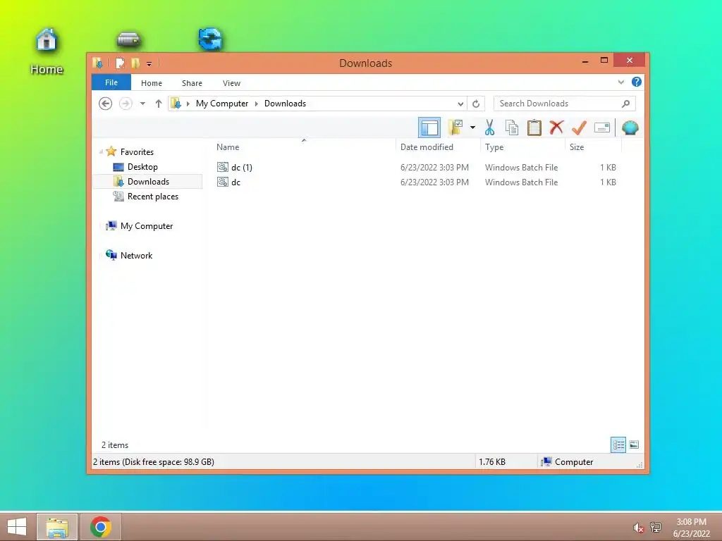Viewport: 722px width, 541px height.
Task: Launch Google Chrome from the taskbar
Action: click(x=101, y=527)
